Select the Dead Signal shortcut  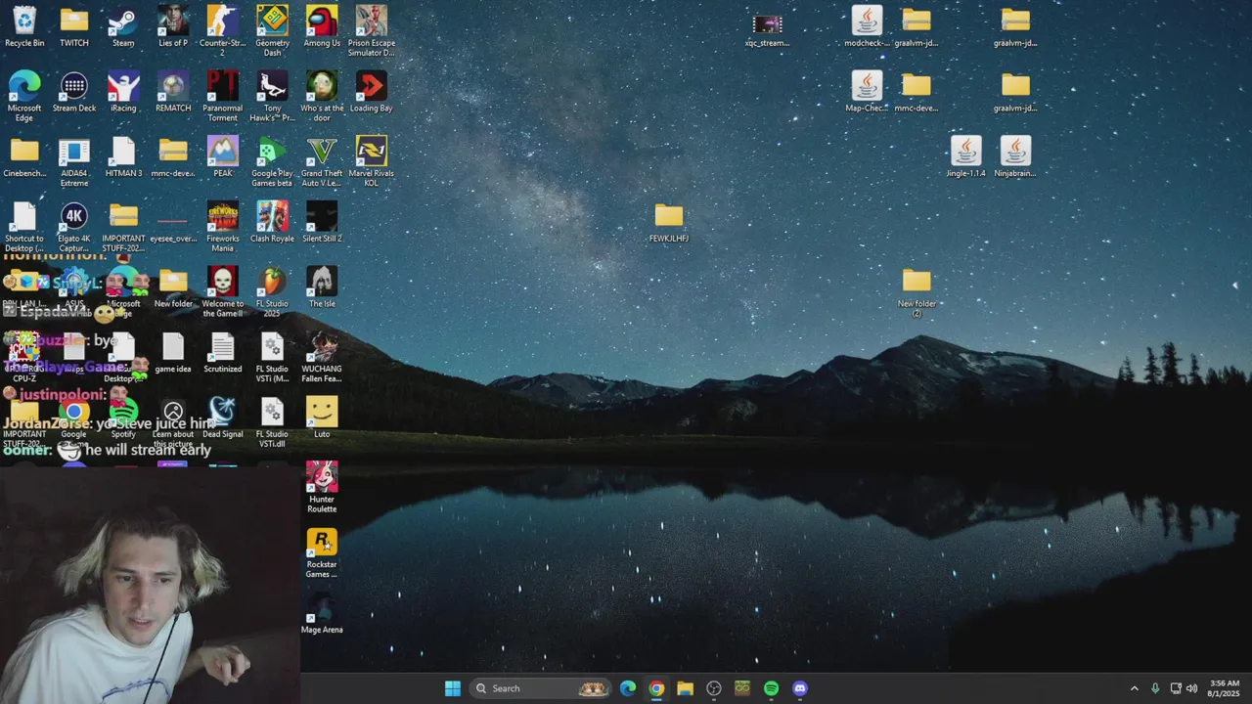point(223,418)
